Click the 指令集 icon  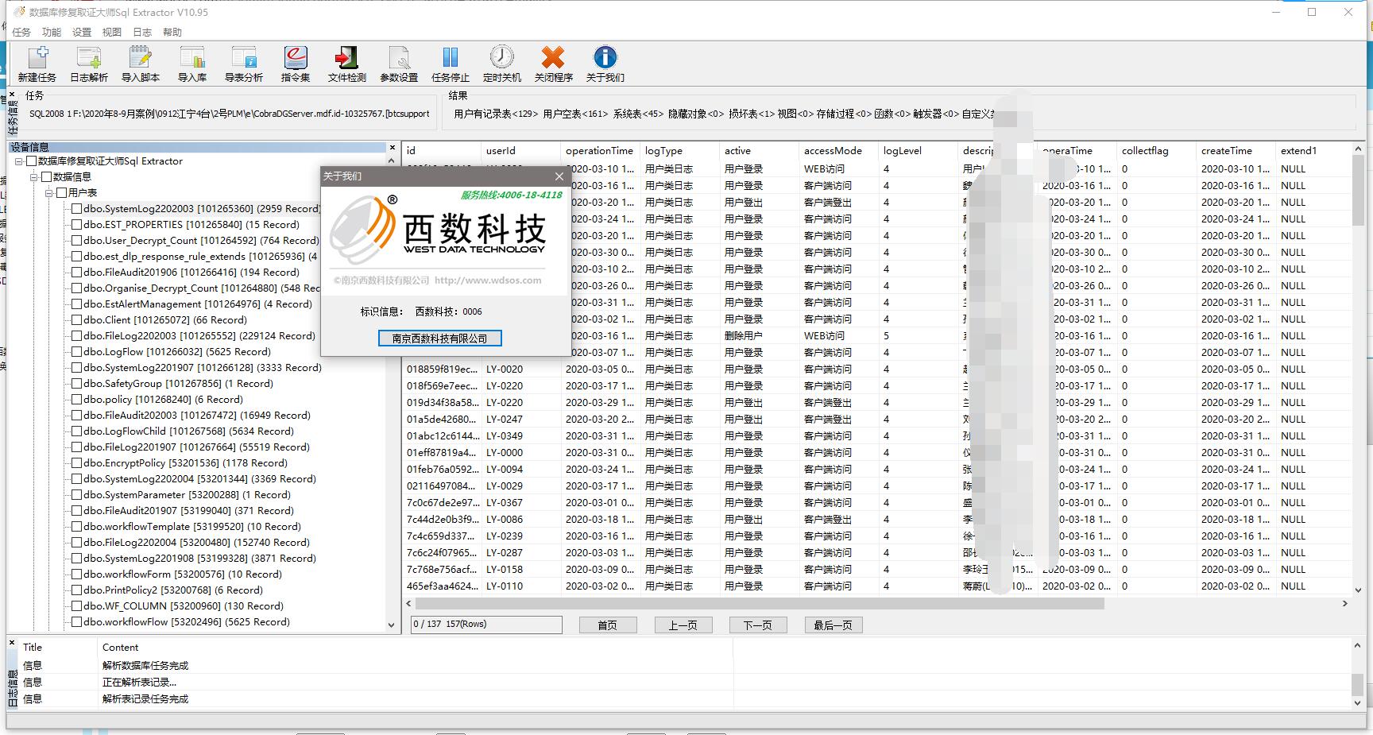pos(296,64)
